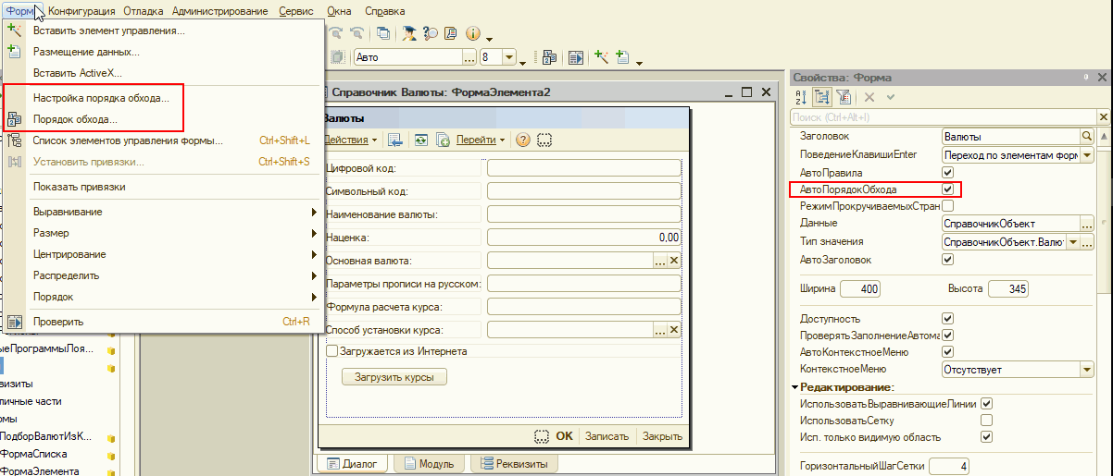Toggle the ИспользоватьВыравнивающиеЛинии checkbox
Viewport: 1113px width, 476px height.
[x=986, y=404]
